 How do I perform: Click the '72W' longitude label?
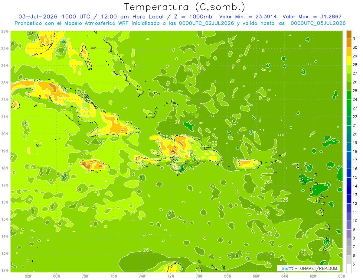(171, 276)
